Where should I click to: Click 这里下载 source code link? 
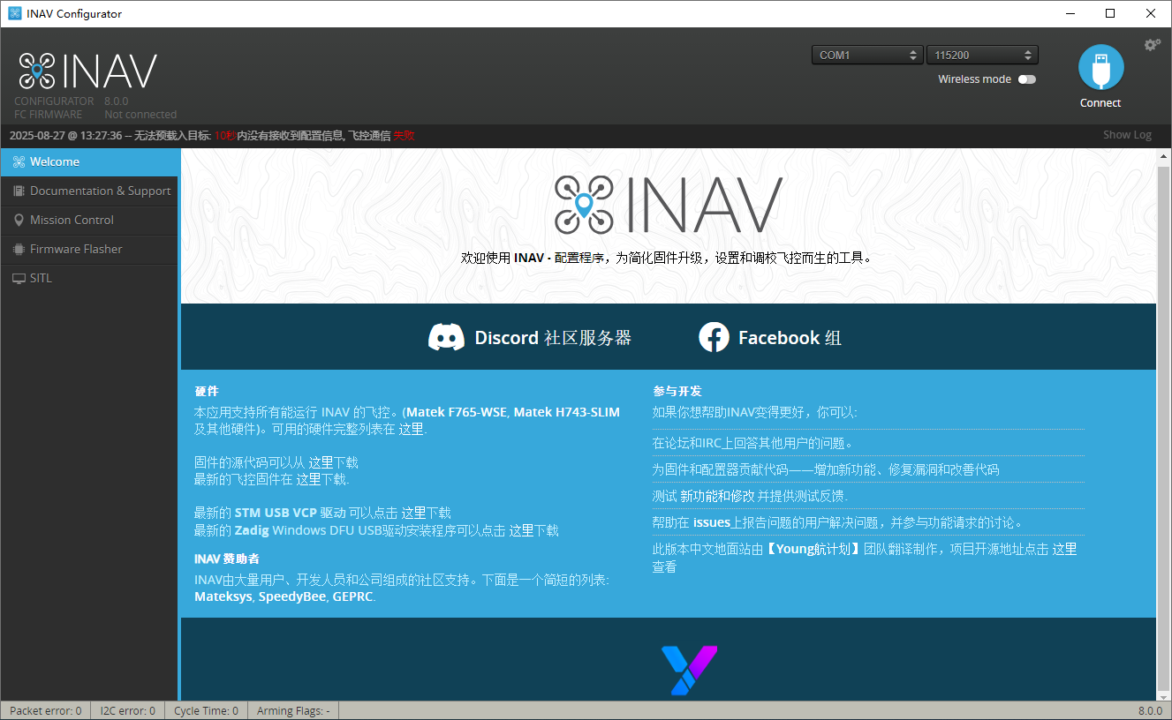[333, 462]
